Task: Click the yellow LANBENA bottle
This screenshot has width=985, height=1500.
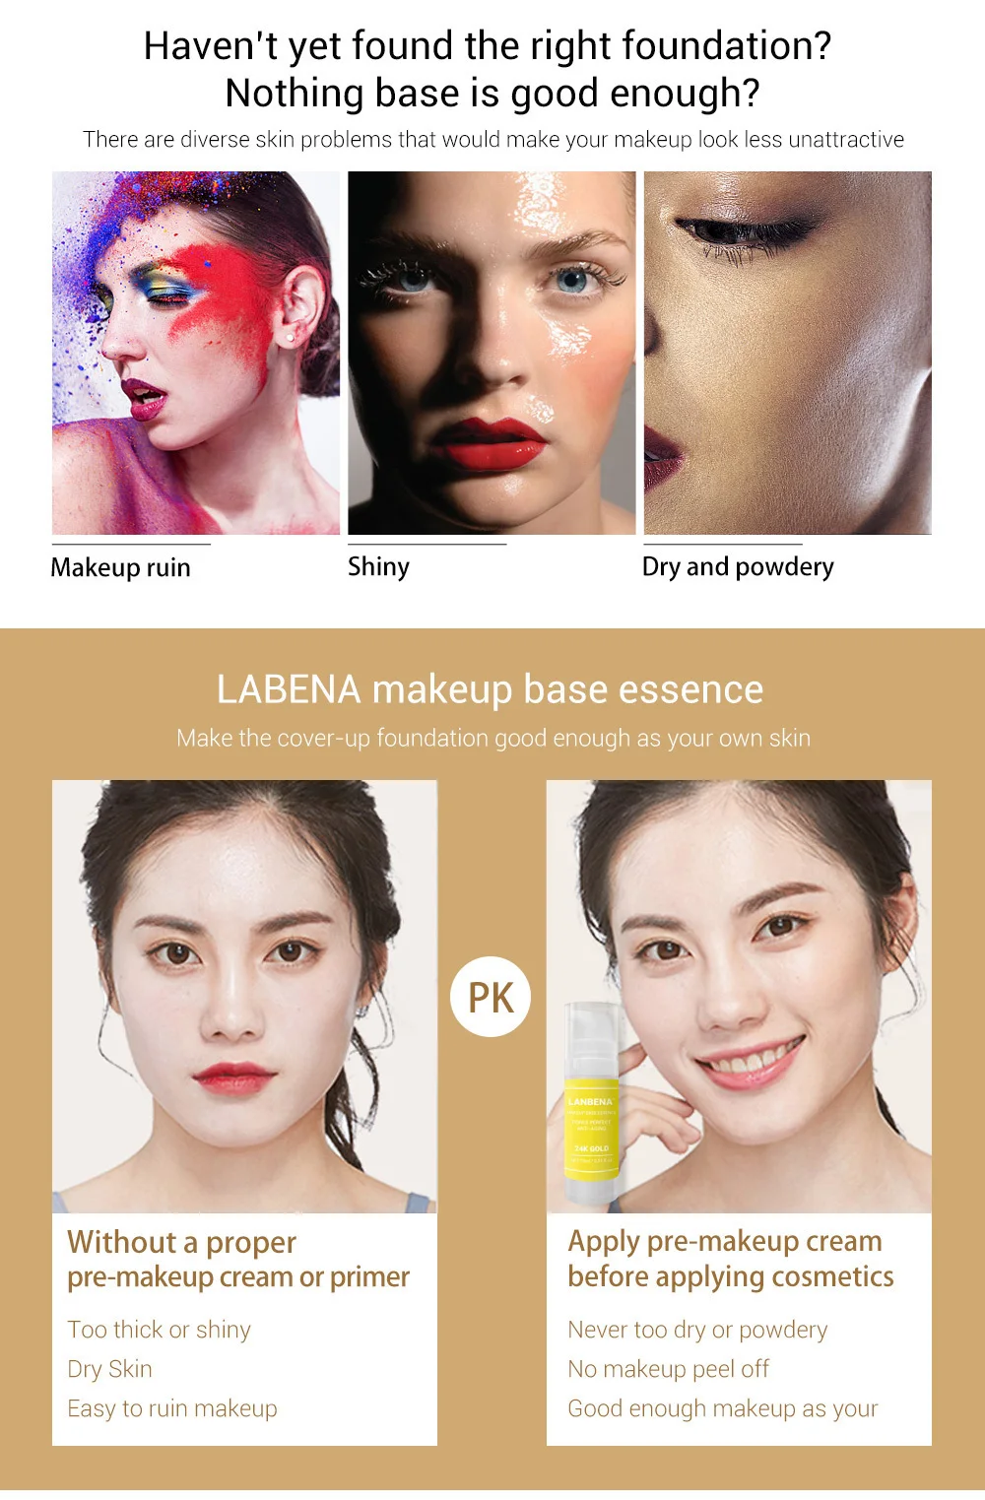Action: click(x=591, y=1104)
